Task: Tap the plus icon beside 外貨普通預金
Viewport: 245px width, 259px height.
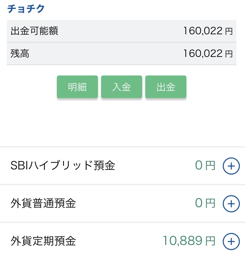Action: pyautogui.click(x=231, y=204)
